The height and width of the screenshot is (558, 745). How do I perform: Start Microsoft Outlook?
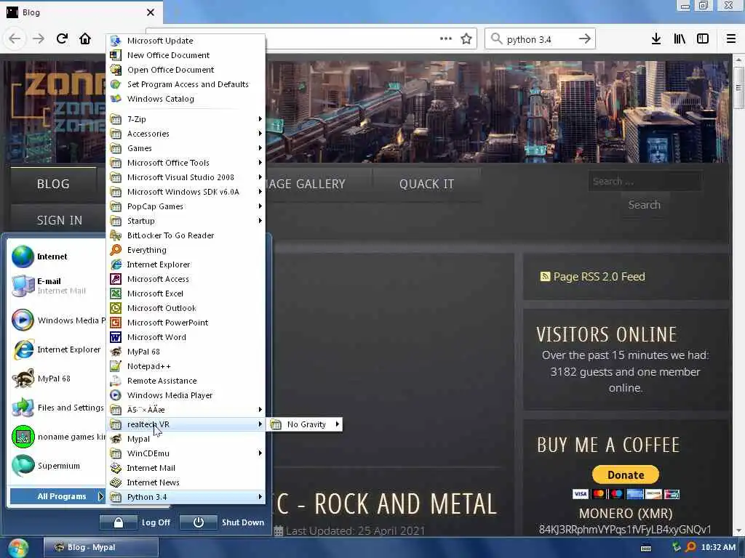click(186, 308)
